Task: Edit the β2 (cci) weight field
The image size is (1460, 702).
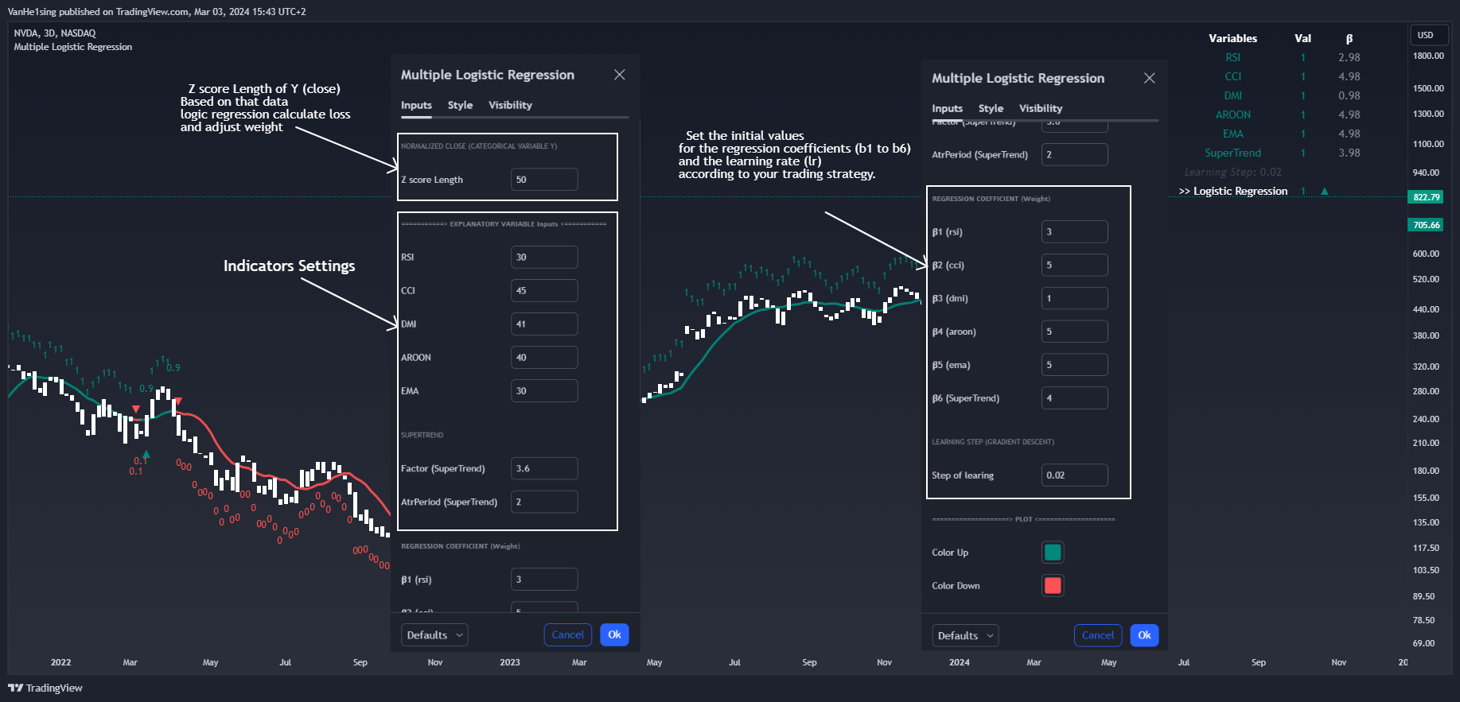Action: pos(1075,265)
